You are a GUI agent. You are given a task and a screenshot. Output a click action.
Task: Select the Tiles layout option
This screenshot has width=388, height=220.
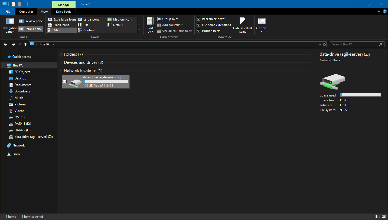pyautogui.click(x=62, y=30)
